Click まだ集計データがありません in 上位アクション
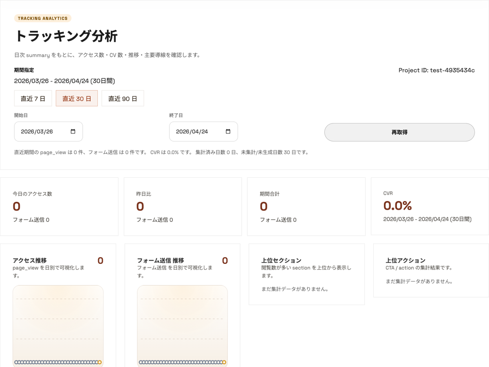The width and height of the screenshot is (489, 367). [419, 281]
